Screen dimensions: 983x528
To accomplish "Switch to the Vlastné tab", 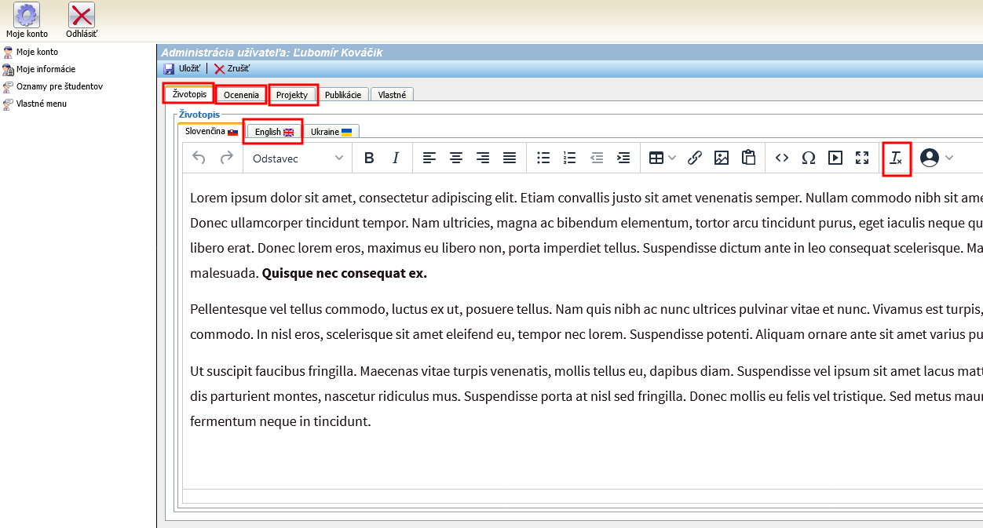I will pos(392,95).
